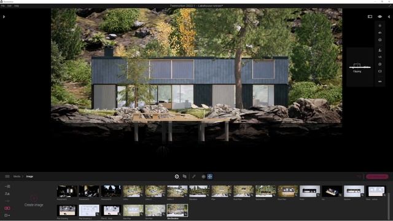Select the last thumbnail in the top row

[x=376, y=191]
